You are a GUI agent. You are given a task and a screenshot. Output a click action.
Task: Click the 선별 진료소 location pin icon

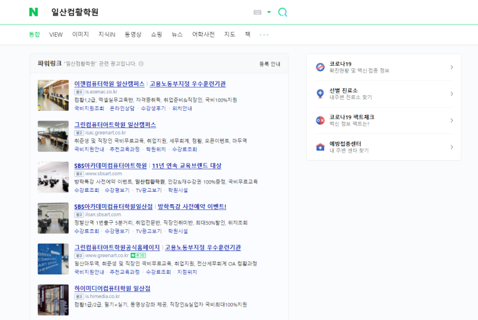(320, 93)
